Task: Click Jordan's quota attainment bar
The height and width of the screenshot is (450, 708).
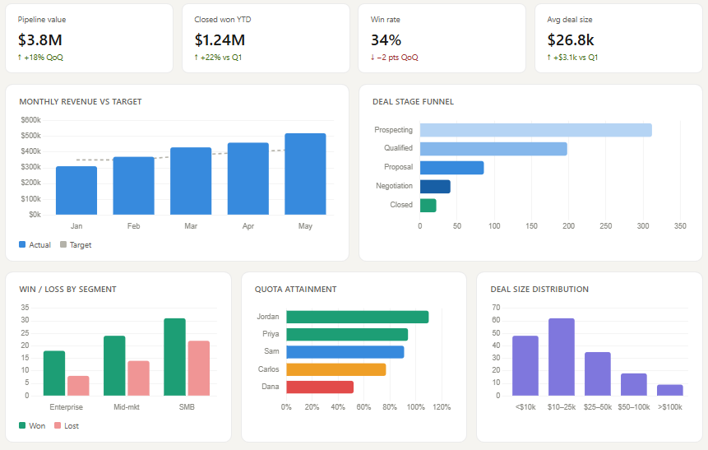Action: 358,318
